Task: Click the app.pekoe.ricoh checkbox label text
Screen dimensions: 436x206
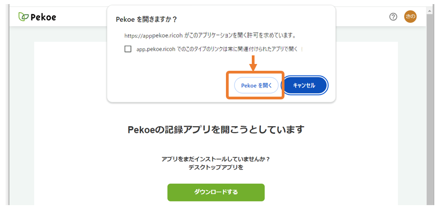Action: pyautogui.click(x=217, y=49)
